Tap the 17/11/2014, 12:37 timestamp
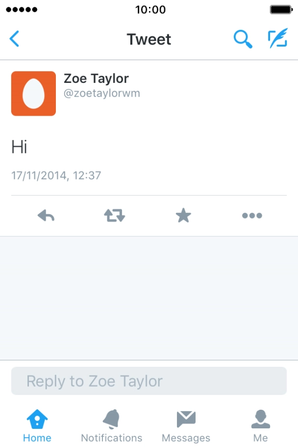This screenshot has height=447, width=298. pyautogui.click(x=56, y=175)
